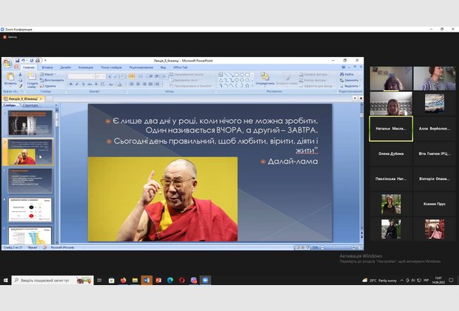
Task: Click the Replace (Заменить) button
Action: (350, 80)
